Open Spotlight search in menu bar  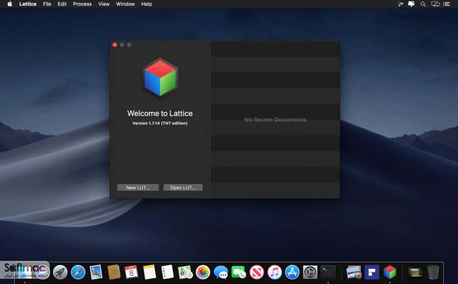pyautogui.click(x=423, y=4)
